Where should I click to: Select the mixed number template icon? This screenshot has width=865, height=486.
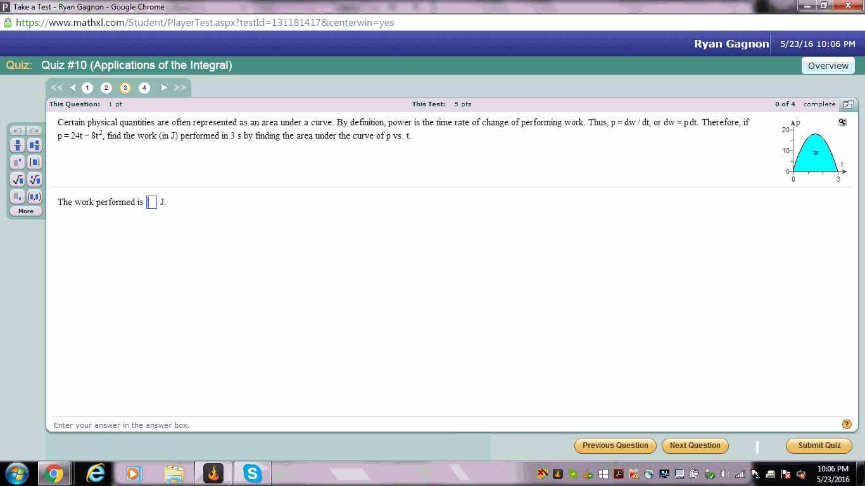(x=34, y=145)
